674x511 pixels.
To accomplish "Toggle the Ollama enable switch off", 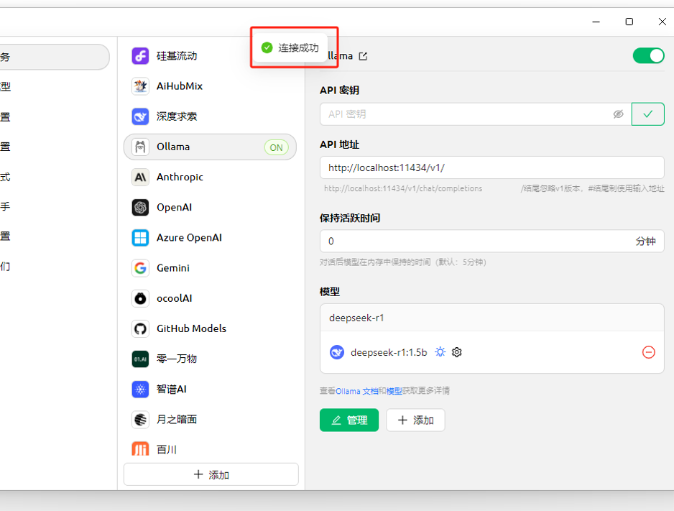I will [x=648, y=55].
